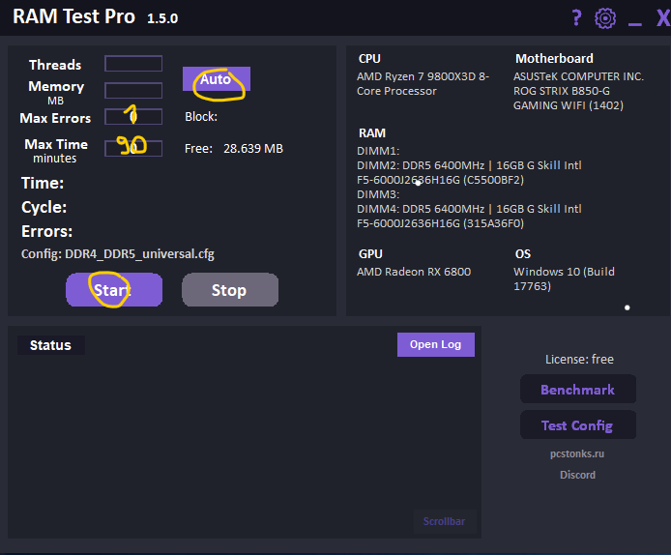
Task: Open the Test Config button
Action: point(578,424)
